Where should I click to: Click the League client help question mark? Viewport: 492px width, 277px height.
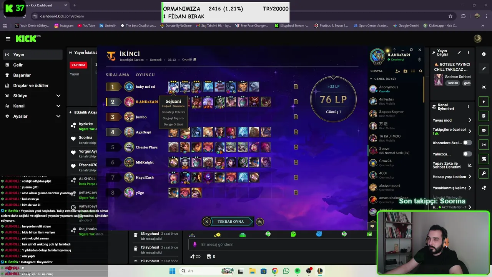394,50
